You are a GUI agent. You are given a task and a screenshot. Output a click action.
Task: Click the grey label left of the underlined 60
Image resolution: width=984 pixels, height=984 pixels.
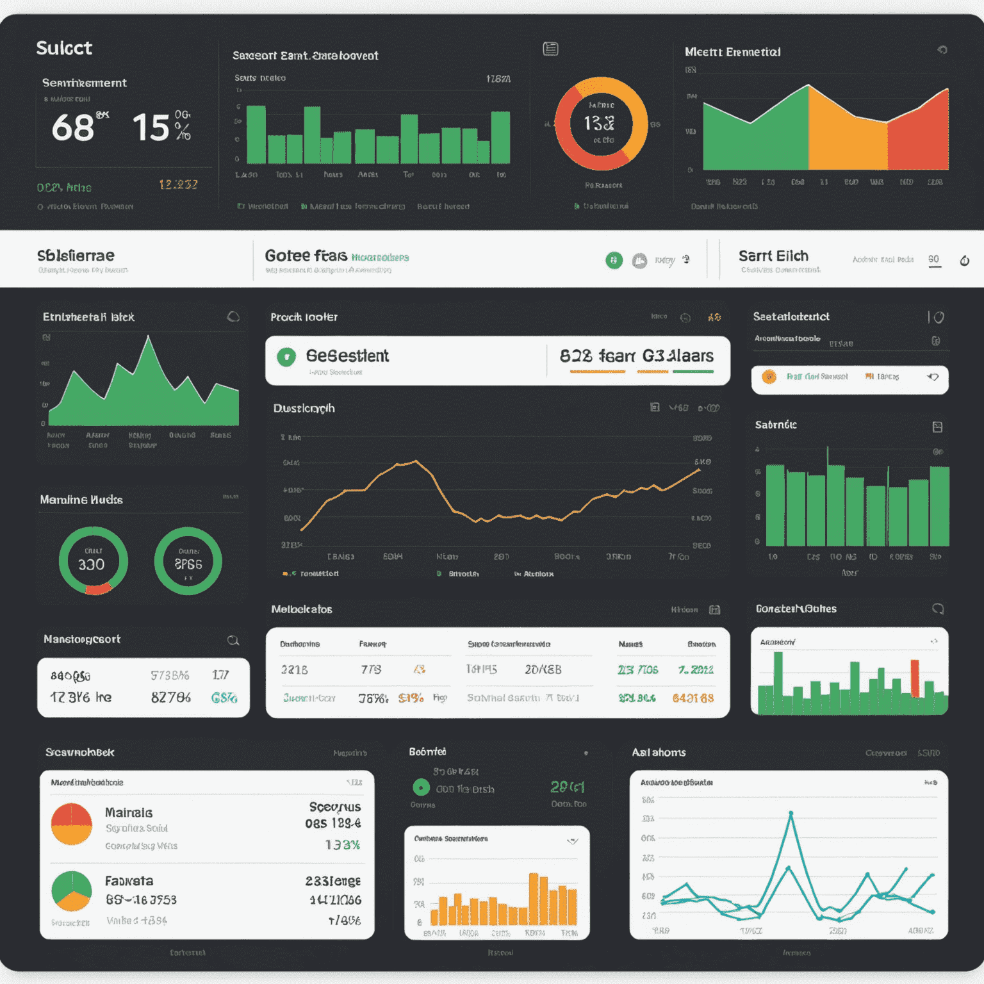883,259
